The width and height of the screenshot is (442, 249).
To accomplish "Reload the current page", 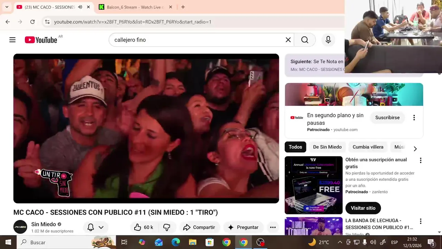I will pyautogui.click(x=32, y=22).
